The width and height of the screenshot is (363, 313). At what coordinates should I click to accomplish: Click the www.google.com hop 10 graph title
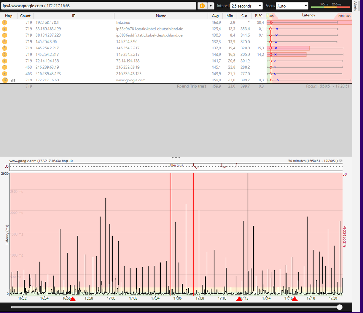click(x=41, y=161)
